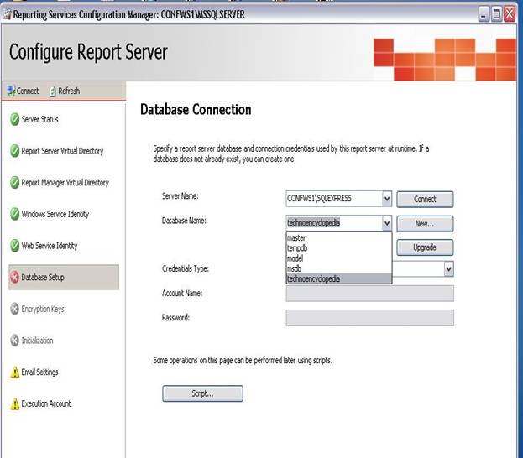Open Report Manager Virtual Directory page
The height and width of the screenshot is (458, 523).
(x=65, y=183)
